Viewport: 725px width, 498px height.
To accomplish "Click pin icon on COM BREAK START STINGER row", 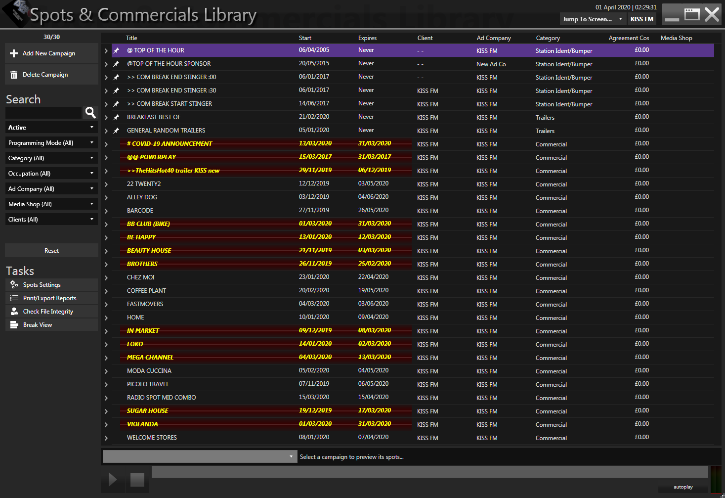I will (116, 104).
